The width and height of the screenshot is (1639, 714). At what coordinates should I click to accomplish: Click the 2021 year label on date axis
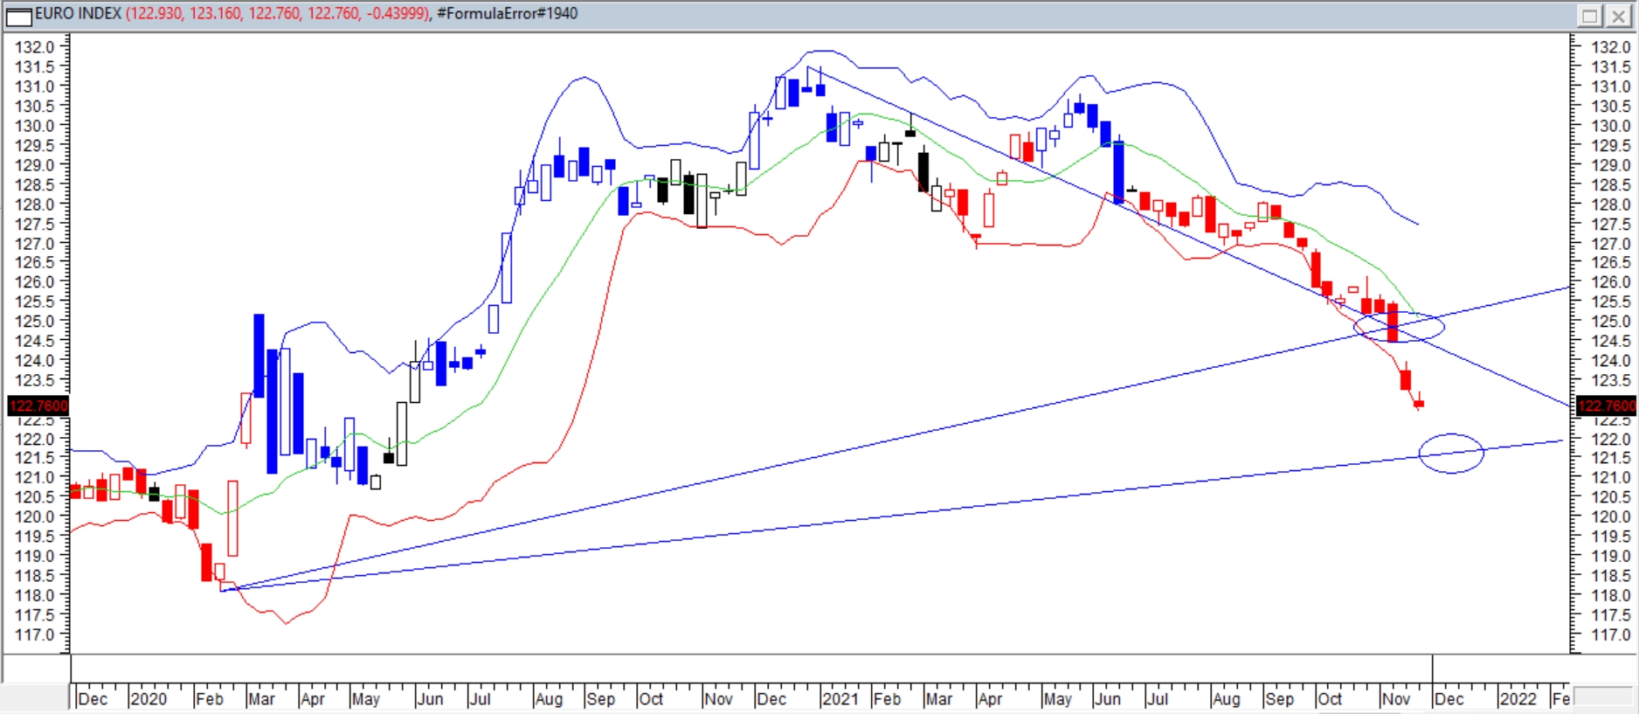tap(840, 699)
